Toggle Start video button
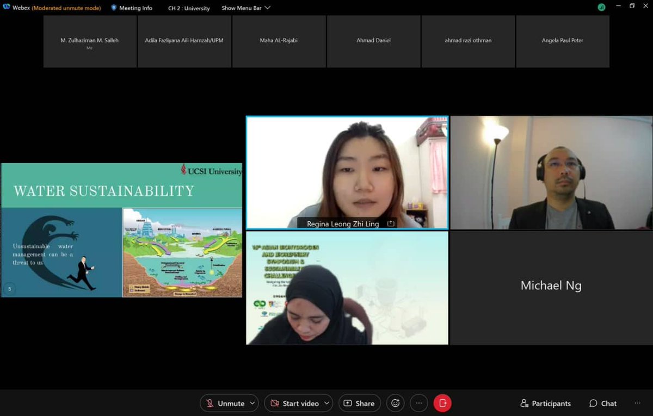The width and height of the screenshot is (653, 416). (294, 403)
